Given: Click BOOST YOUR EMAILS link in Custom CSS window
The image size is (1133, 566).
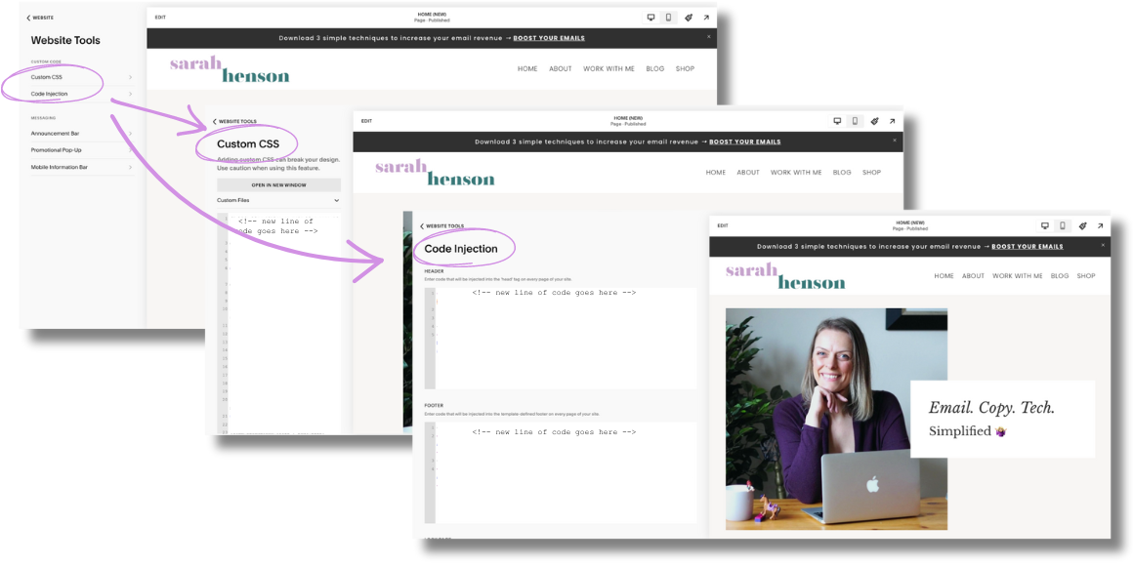Looking at the screenshot, I should (745, 142).
